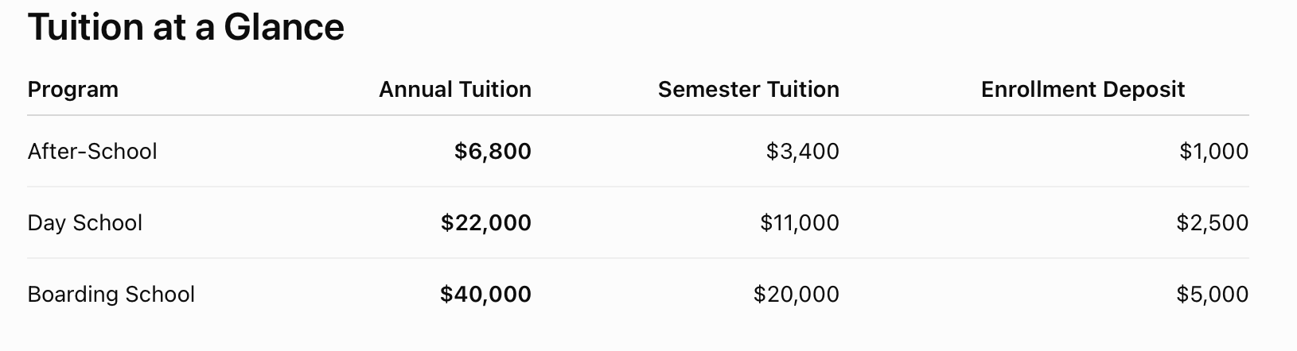Click the Enrollment Deposit column header
Viewport: 1297px width, 351px height.
point(1083,90)
